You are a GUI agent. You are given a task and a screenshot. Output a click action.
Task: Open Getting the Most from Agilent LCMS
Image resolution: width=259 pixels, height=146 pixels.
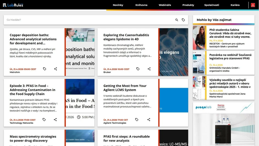click(x=125, y=88)
